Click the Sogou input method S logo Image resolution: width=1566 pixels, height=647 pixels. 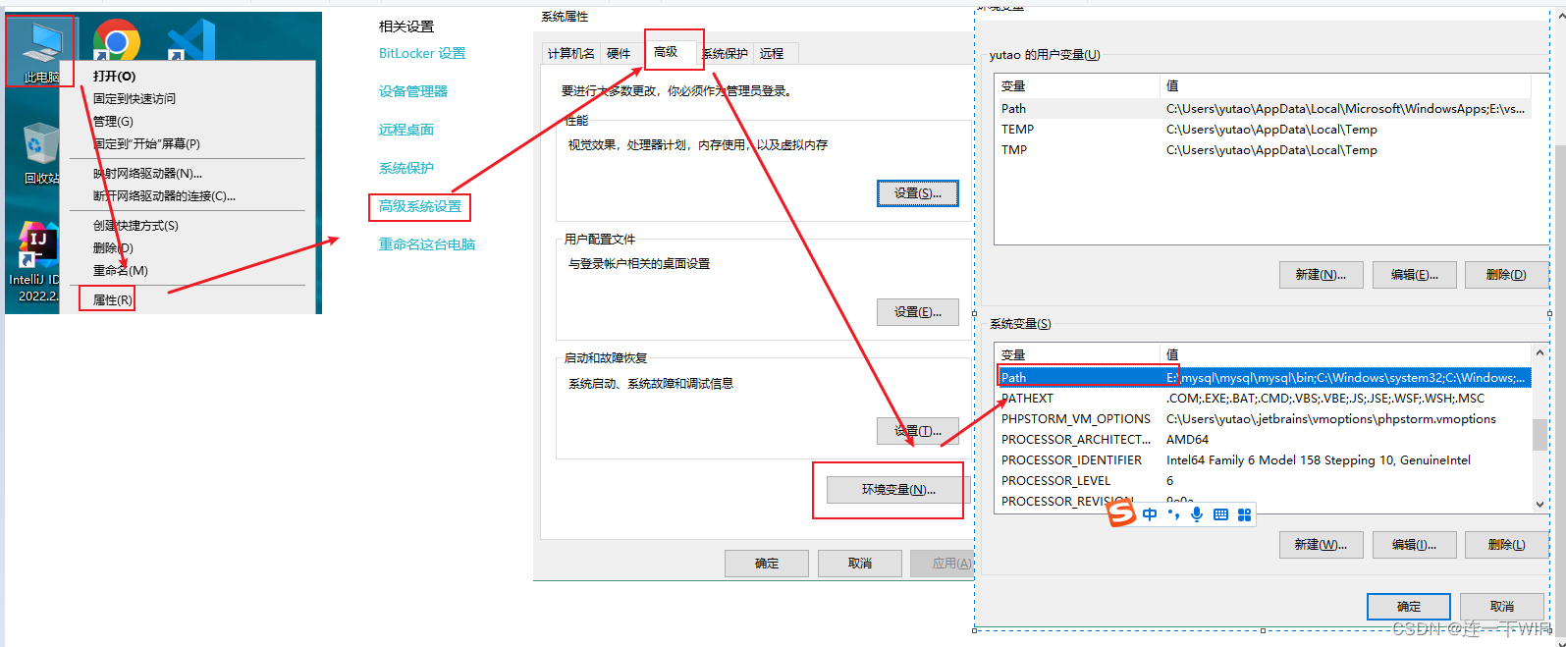[1121, 513]
